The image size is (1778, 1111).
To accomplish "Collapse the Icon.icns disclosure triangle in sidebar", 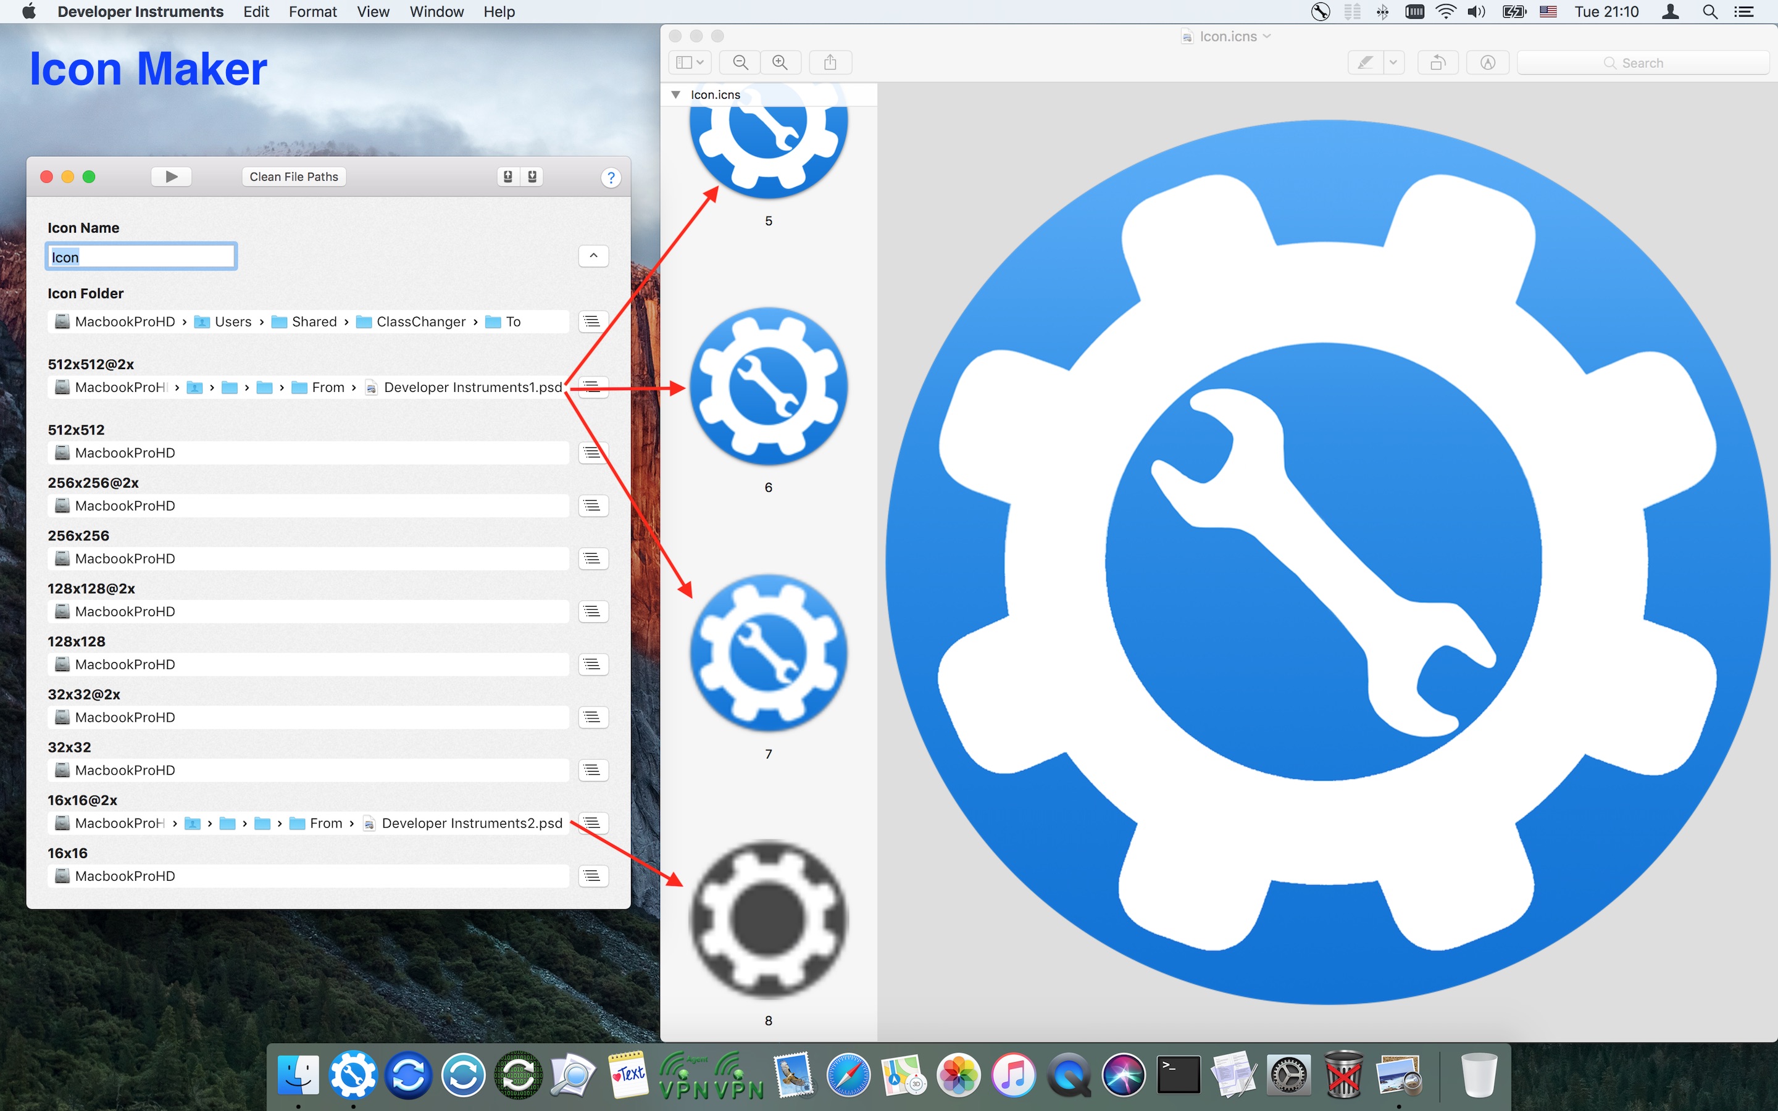I will point(675,95).
